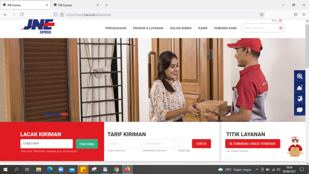Click the red search magnifier icon
Viewport: 309px width, 174px height.
281,28
